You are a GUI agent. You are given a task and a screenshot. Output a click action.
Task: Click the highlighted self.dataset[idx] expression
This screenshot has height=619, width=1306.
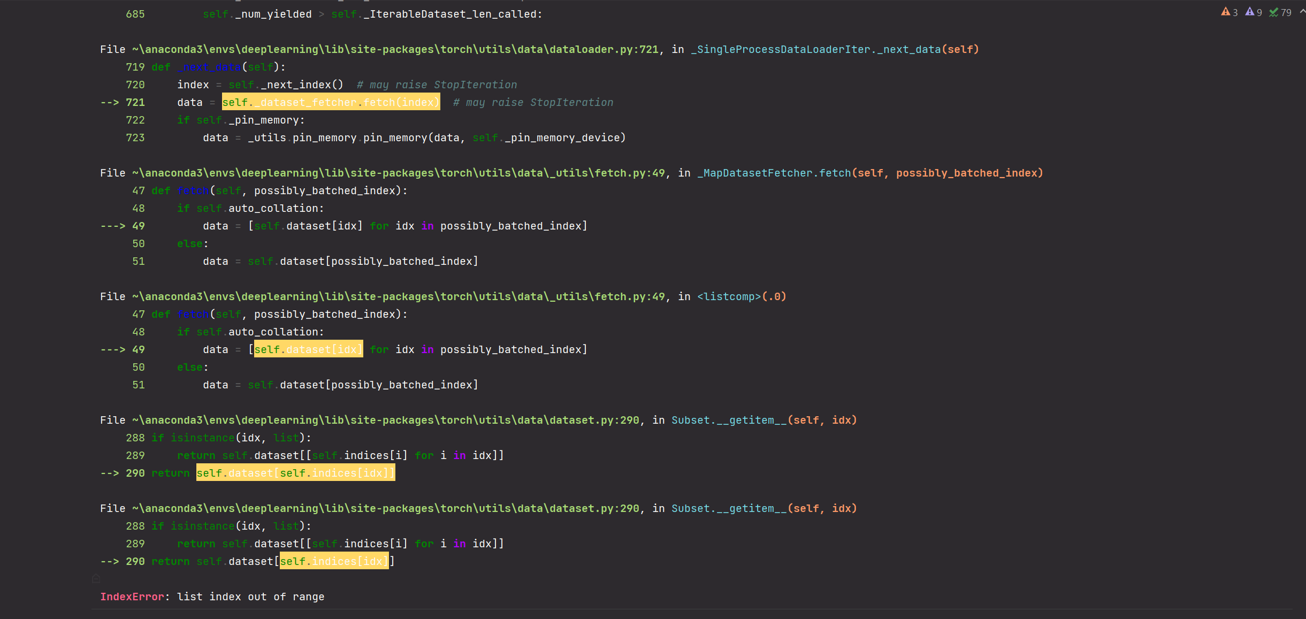(x=308, y=349)
